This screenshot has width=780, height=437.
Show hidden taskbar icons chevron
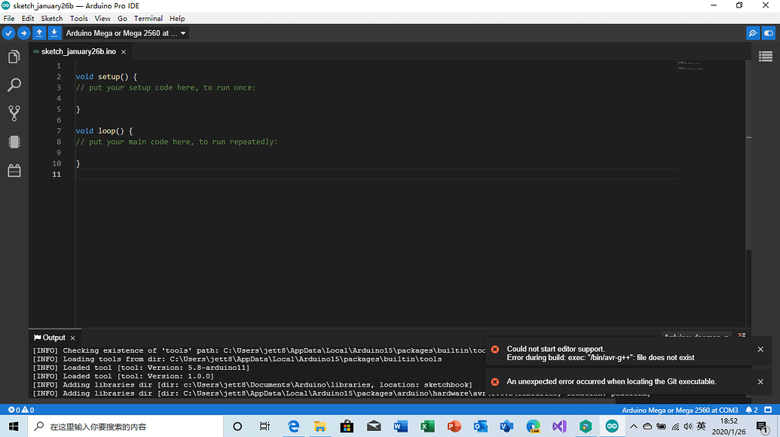(x=634, y=426)
